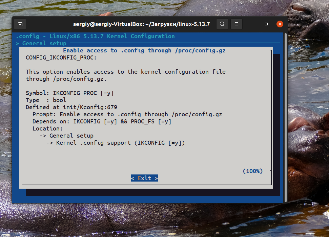Click the '-> Kernel .config support' line
The height and width of the screenshot is (237, 329).
pyautogui.click(x=116, y=143)
